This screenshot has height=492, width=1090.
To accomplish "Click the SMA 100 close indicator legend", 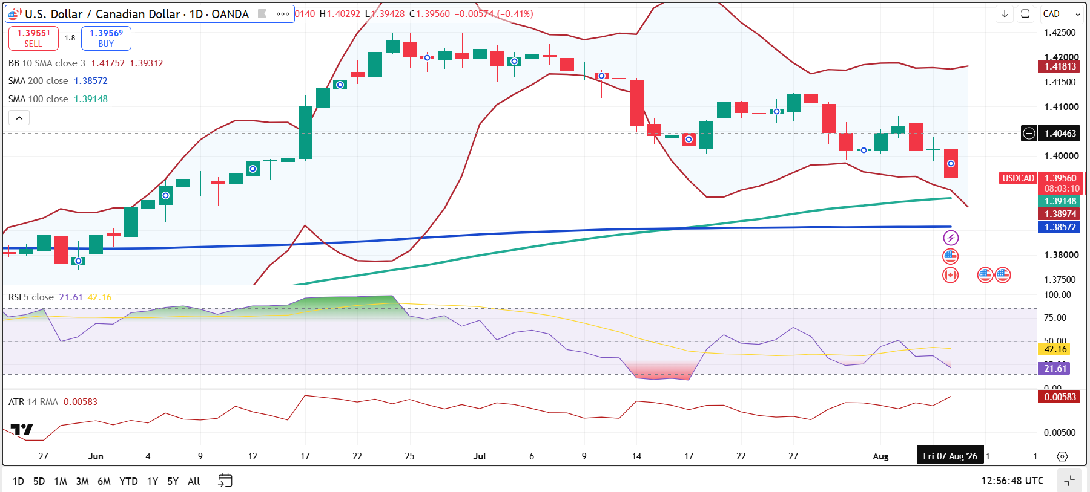I will (38, 99).
